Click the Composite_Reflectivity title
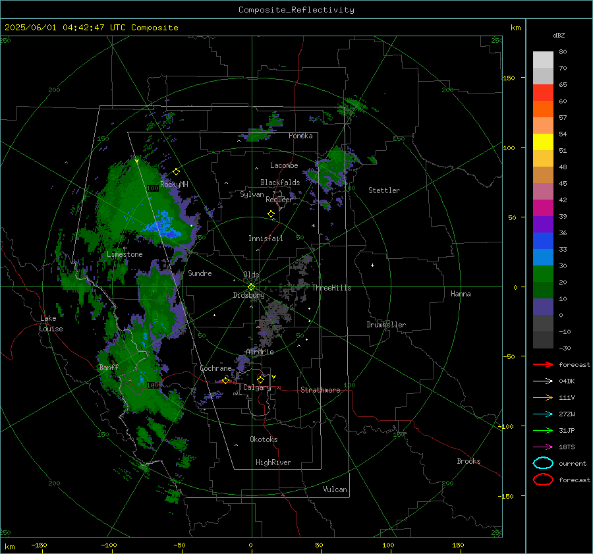Viewport: 593px width, 554px height. pyautogui.click(x=296, y=10)
